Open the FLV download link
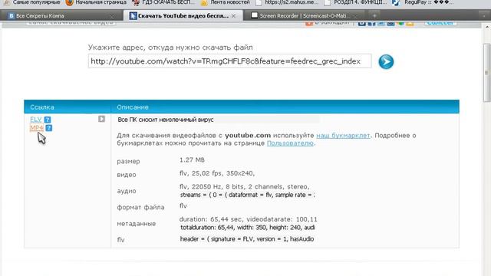 coord(36,120)
